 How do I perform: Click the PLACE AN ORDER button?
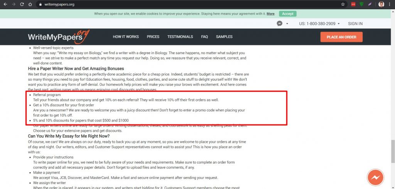[x=341, y=37]
